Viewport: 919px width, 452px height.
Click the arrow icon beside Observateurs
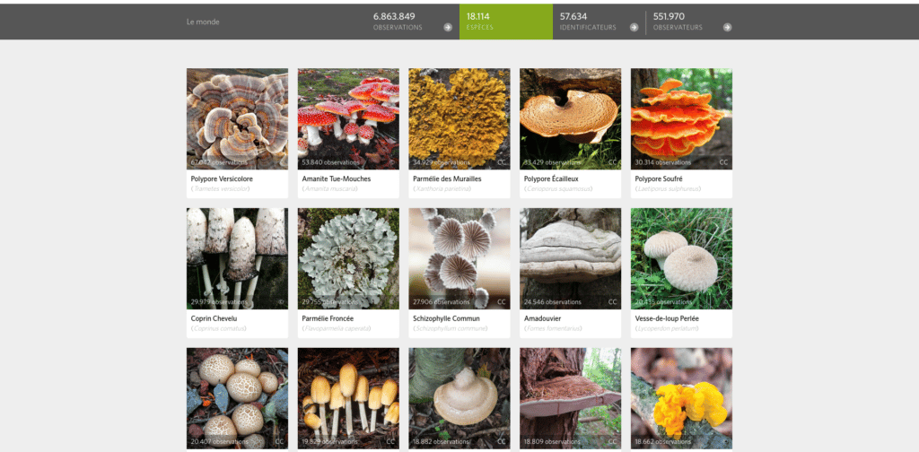(727, 27)
